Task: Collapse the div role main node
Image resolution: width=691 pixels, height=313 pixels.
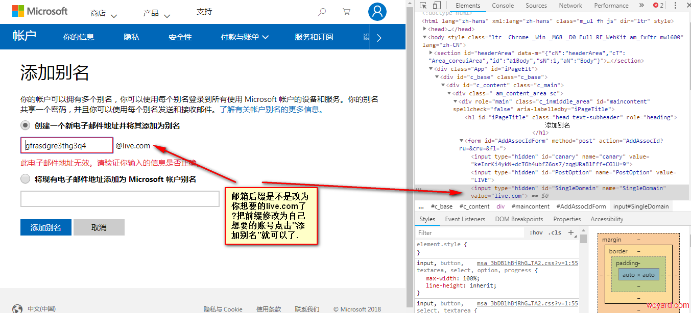Action: coord(456,101)
